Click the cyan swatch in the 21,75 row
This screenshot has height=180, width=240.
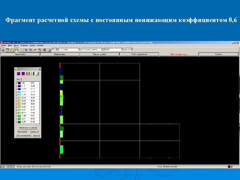click(19, 92)
